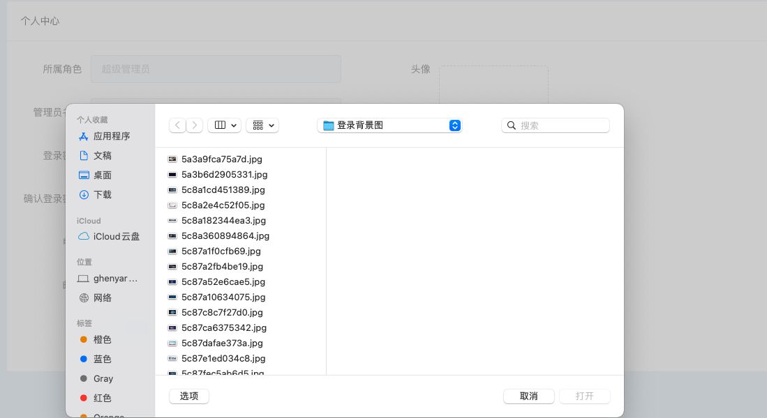Screen dimensions: 767x418
Task: Select the Gray tag
Action: click(103, 378)
